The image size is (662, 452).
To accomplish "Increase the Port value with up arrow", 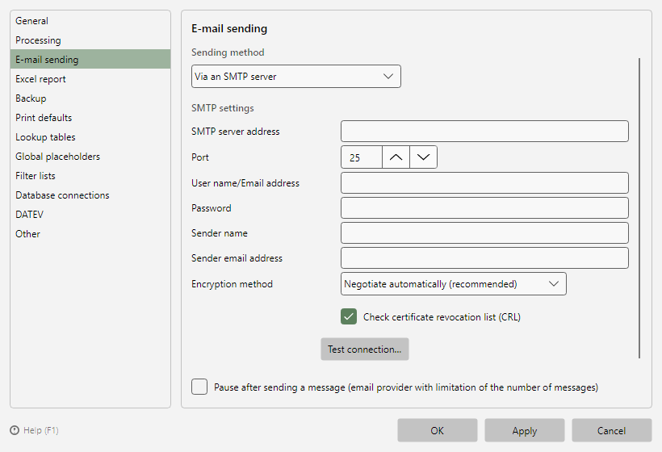I will pyautogui.click(x=396, y=157).
